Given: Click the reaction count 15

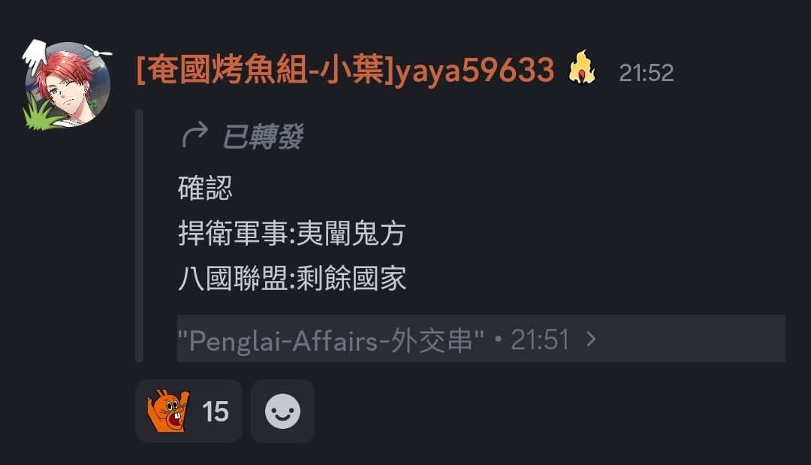Looking at the screenshot, I should 216,412.
